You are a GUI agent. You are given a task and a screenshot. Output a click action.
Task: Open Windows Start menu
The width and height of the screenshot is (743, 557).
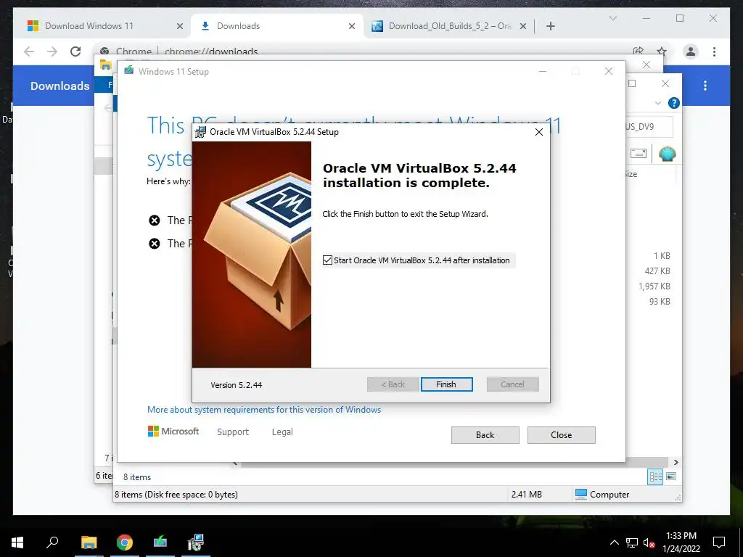coord(17,542)
